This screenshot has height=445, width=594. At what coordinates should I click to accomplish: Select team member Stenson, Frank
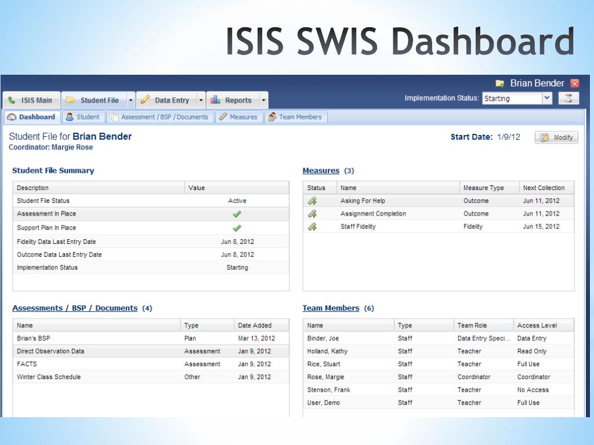point(439,390)
